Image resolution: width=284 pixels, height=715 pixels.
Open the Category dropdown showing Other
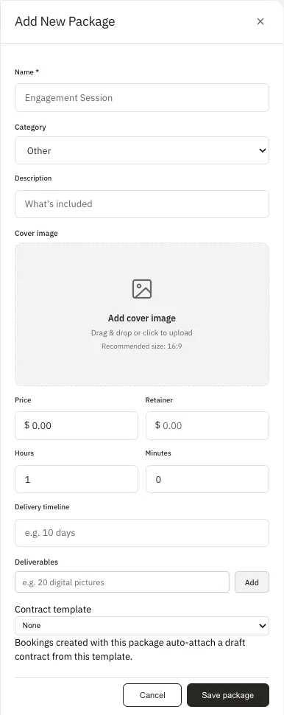point(142,150)
